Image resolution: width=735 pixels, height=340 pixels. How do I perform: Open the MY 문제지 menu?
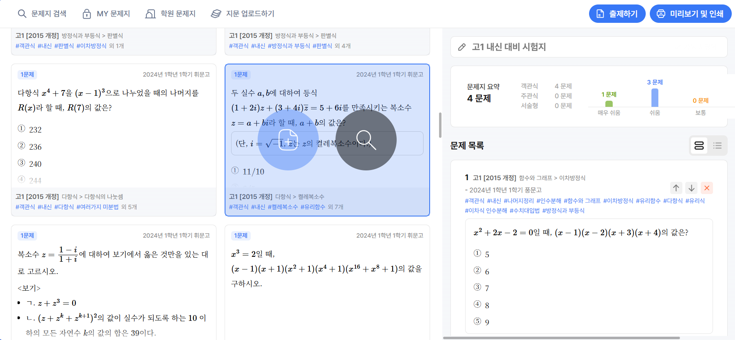pos(106,14)
